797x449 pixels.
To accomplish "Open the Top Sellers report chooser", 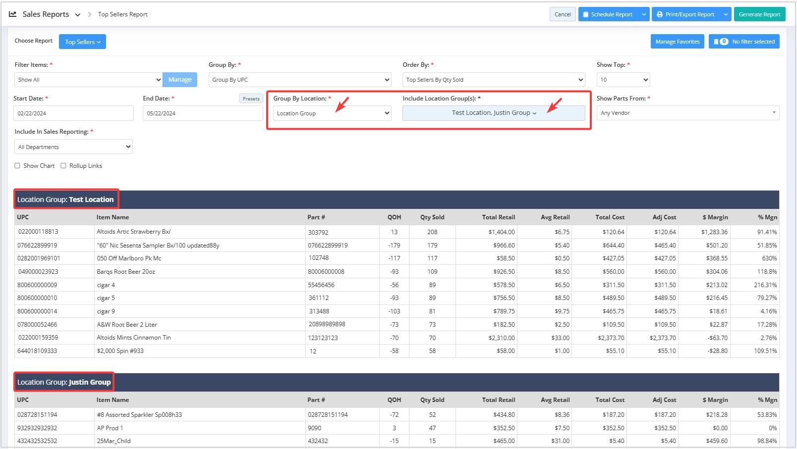I will (82, 42).
